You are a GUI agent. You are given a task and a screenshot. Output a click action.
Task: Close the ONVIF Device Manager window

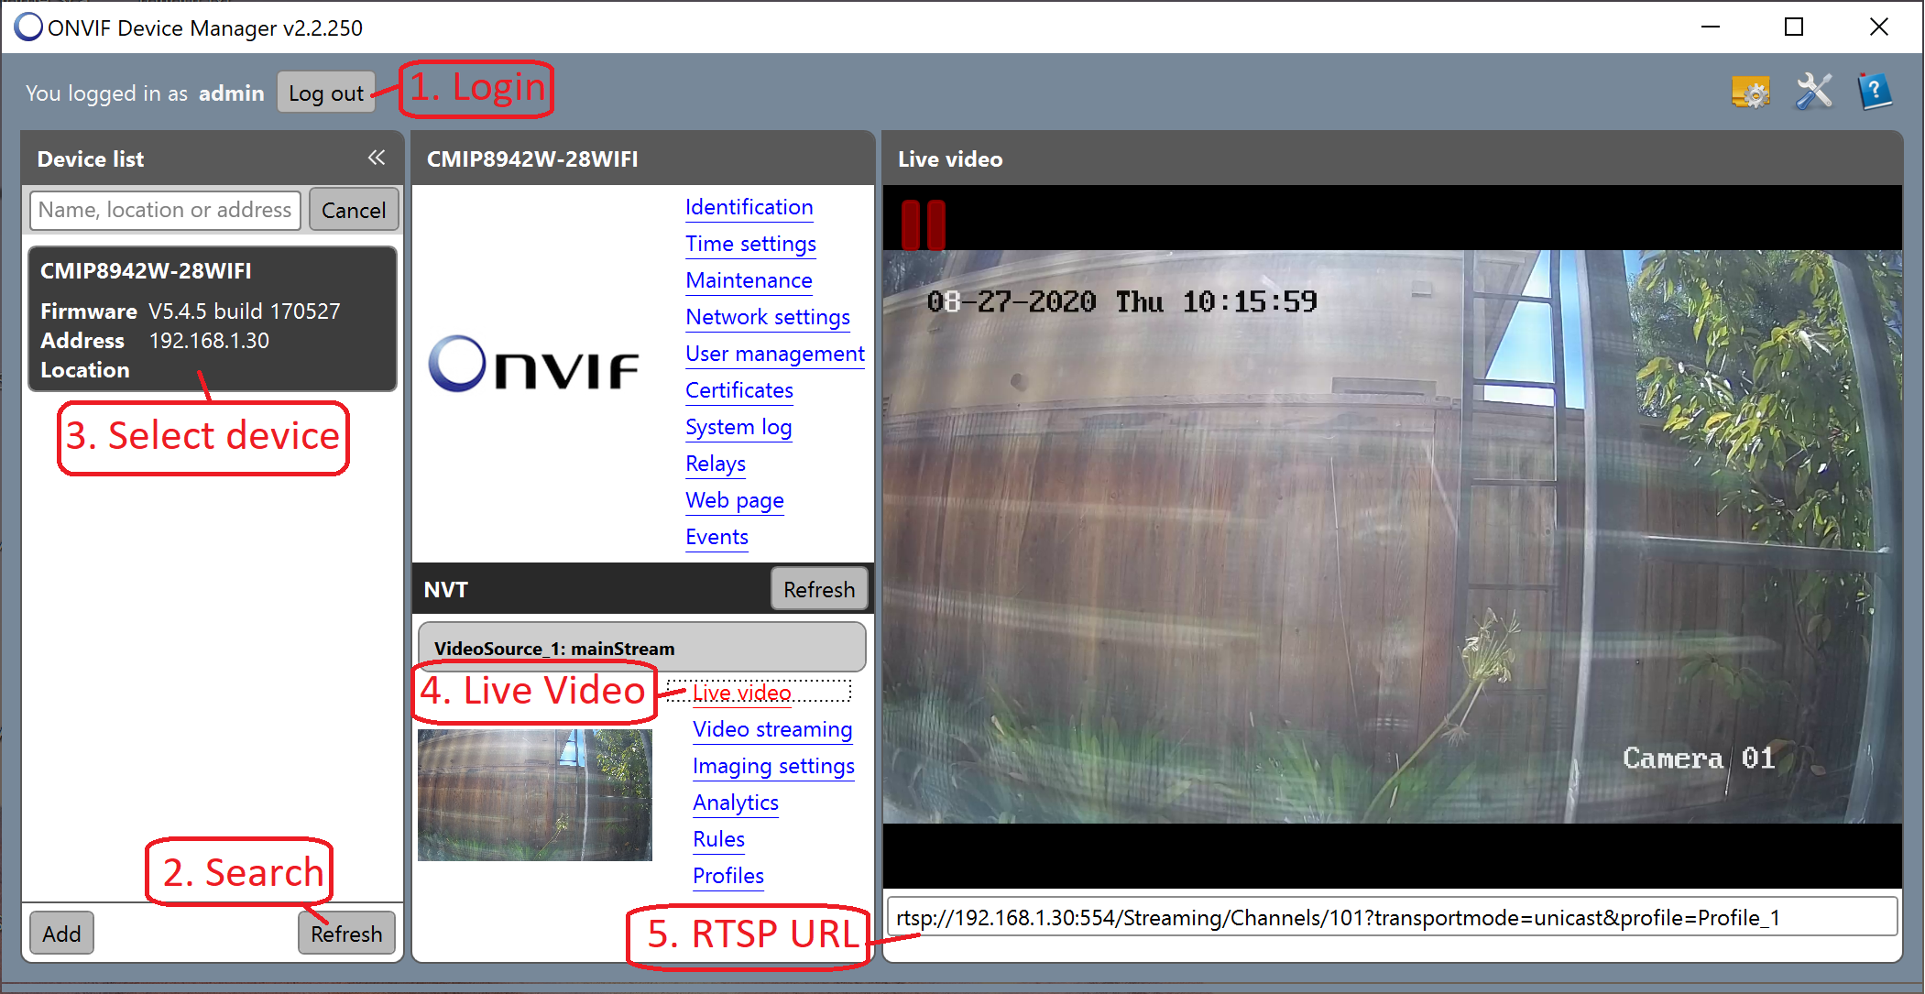click(1878, 27)
